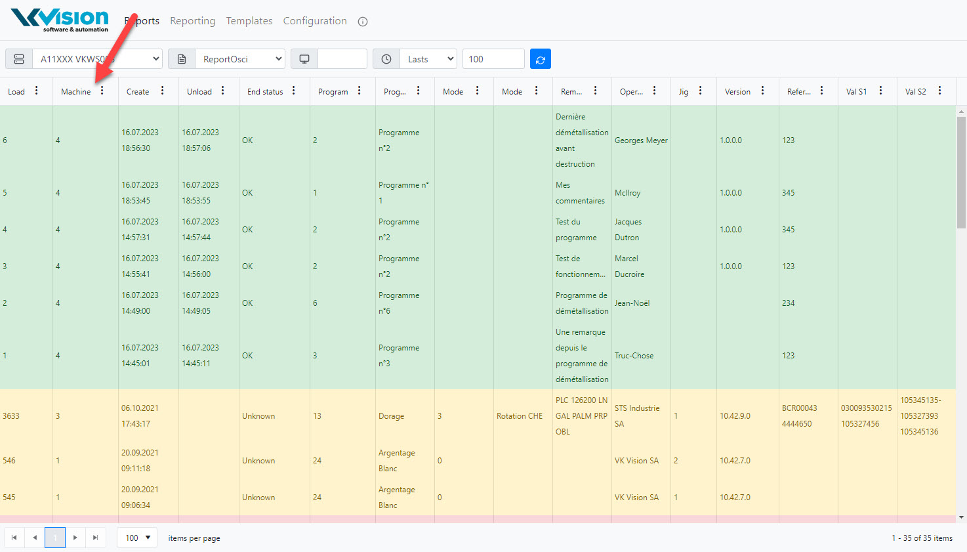Image resolution: width=967 pixels, height=552 pixels.
Task: Change the items per page dropdown
Action: [x=137, y=538]
